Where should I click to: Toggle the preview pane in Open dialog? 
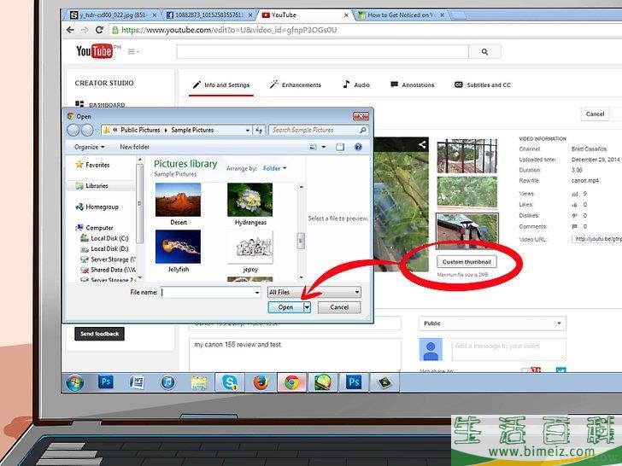(340, 147)
